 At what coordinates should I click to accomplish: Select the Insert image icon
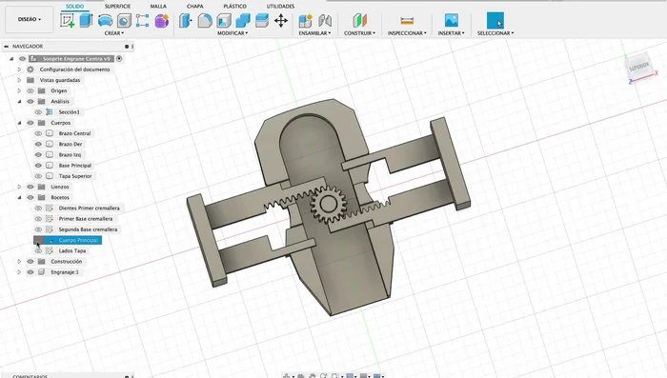click(452, 20)
